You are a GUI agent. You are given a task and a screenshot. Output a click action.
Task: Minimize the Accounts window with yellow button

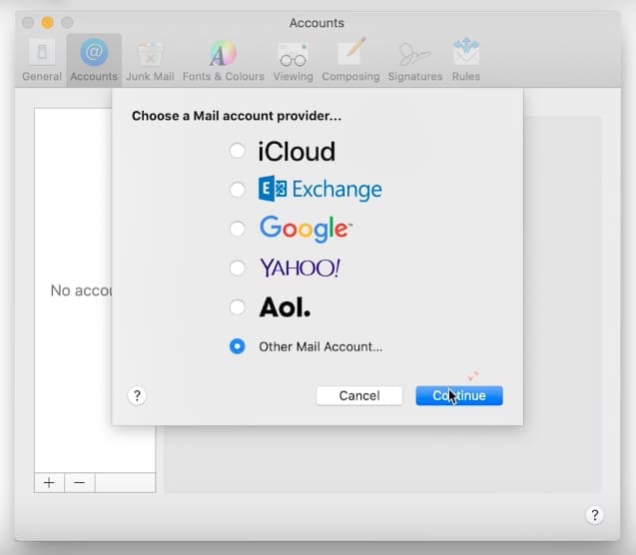click(x=48, y=22)
